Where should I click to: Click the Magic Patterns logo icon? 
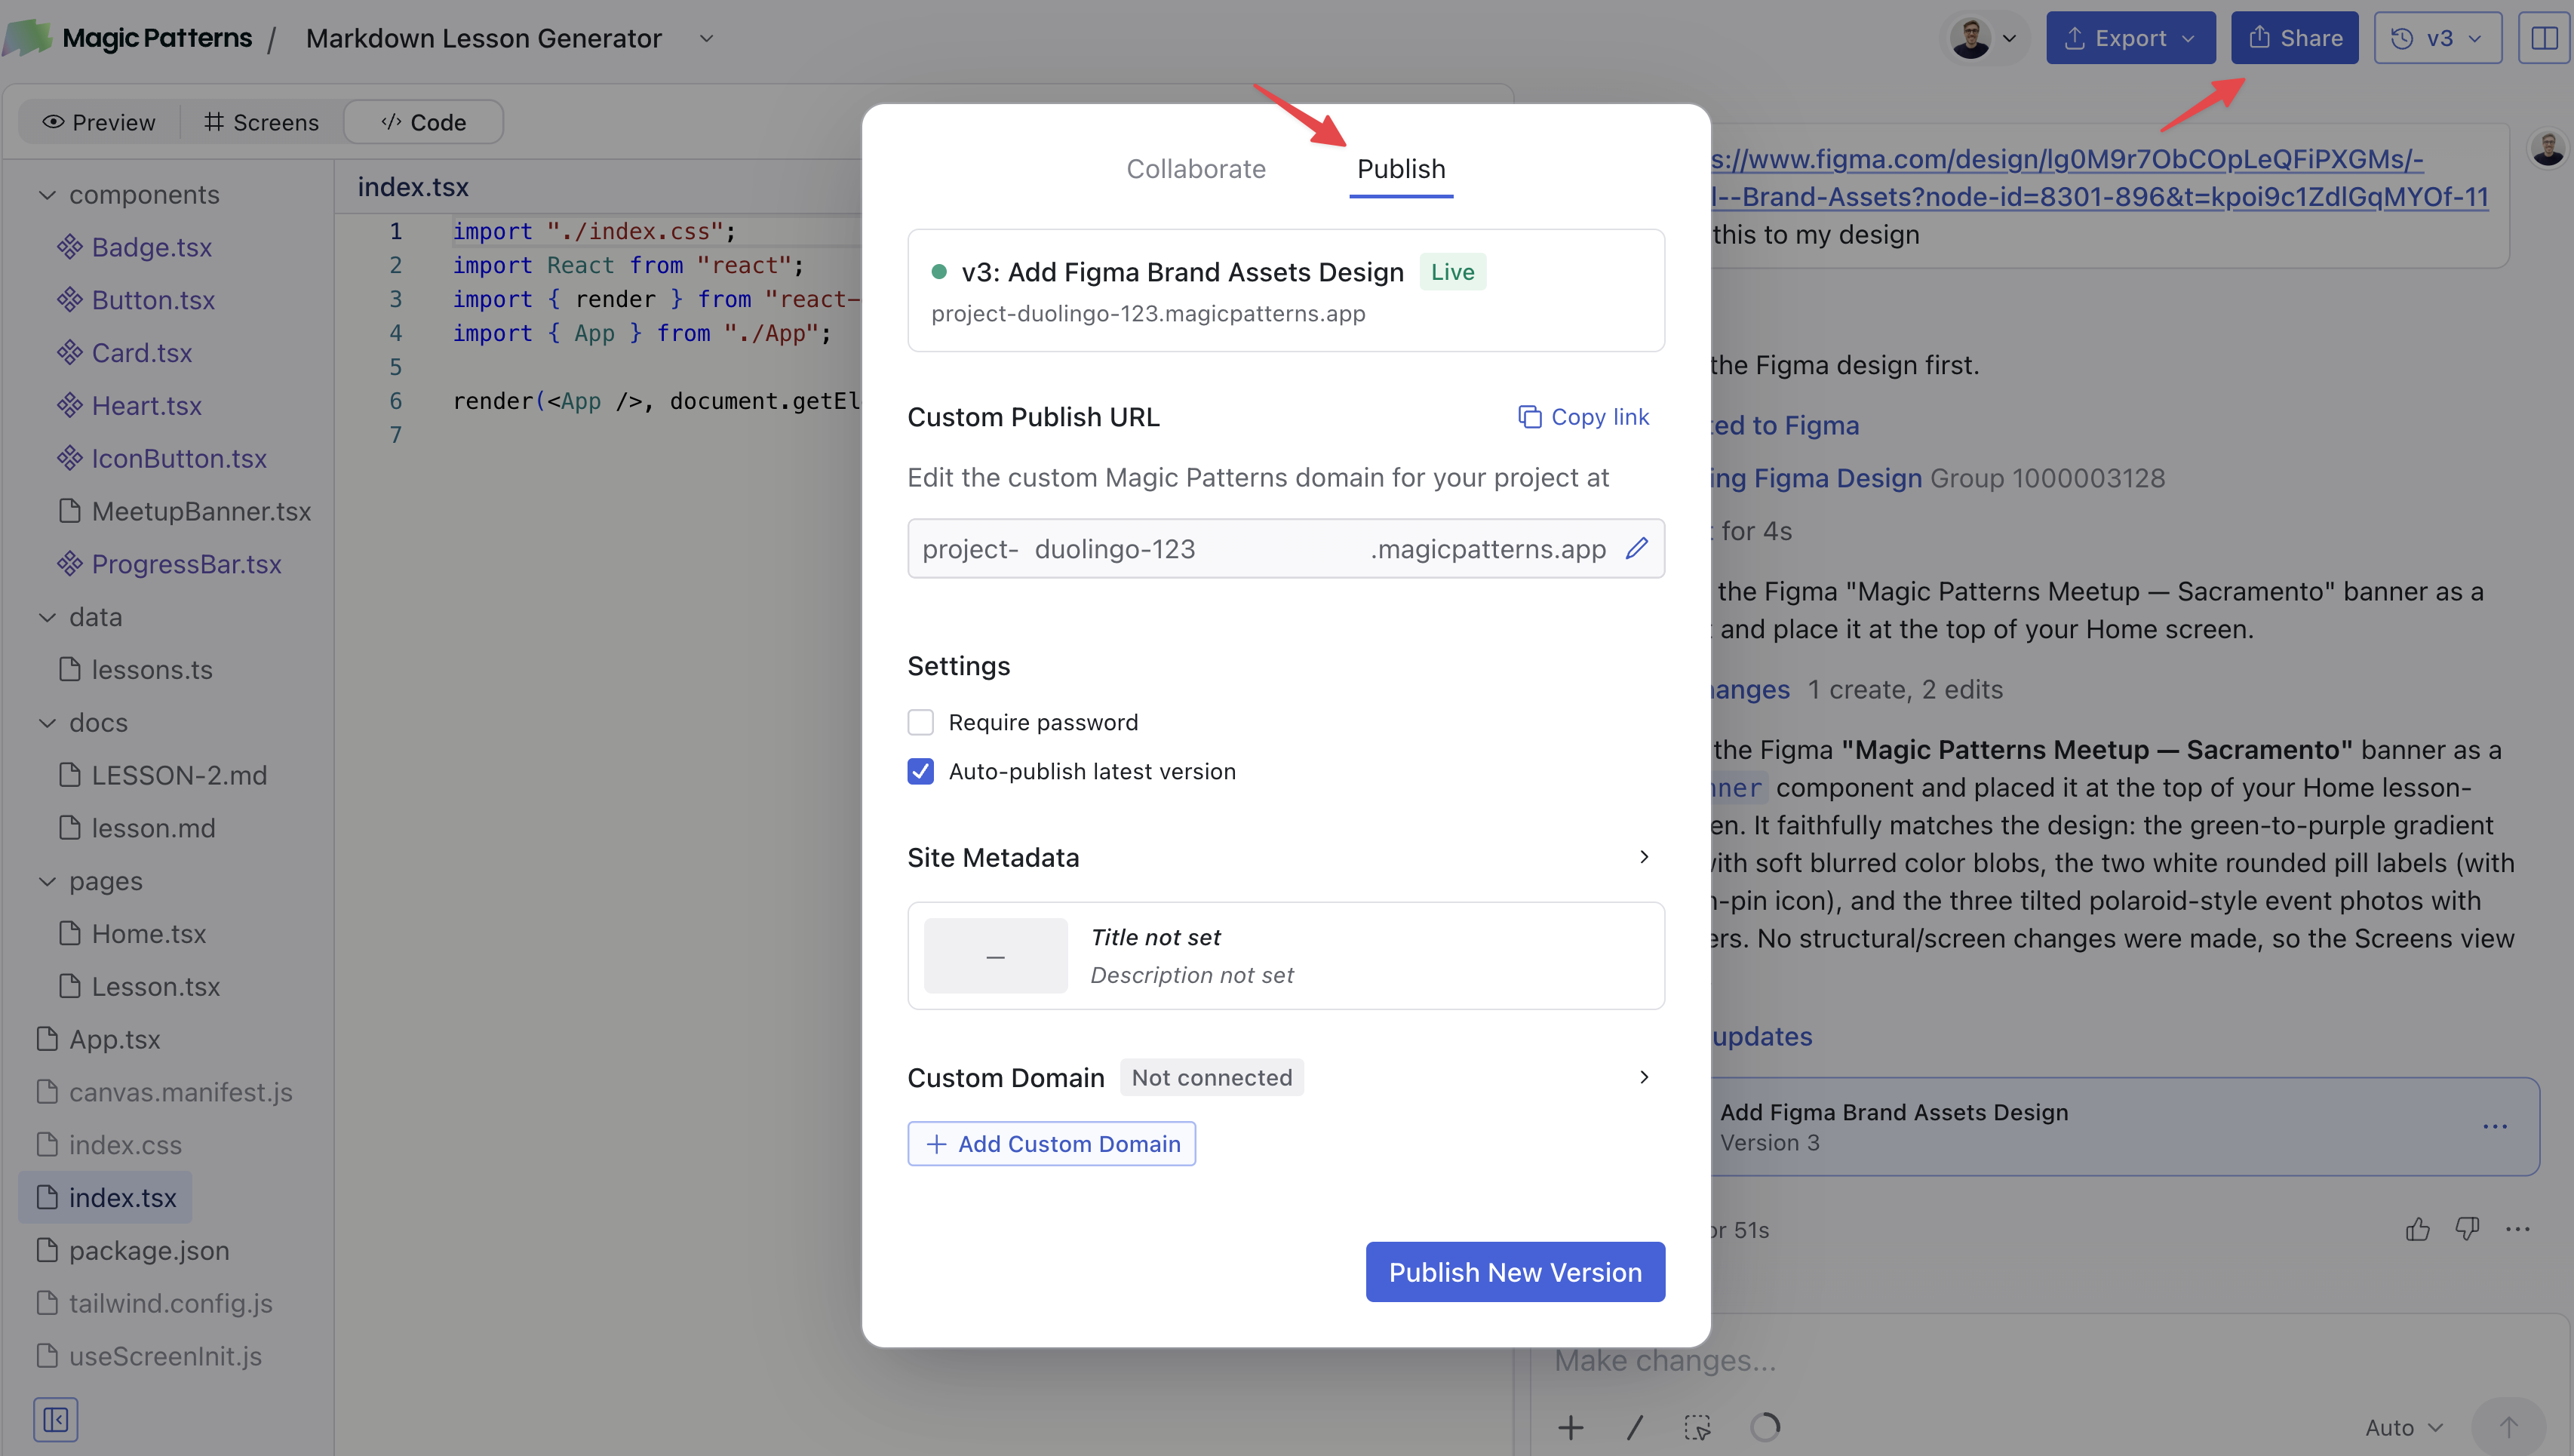click(28, 38)
